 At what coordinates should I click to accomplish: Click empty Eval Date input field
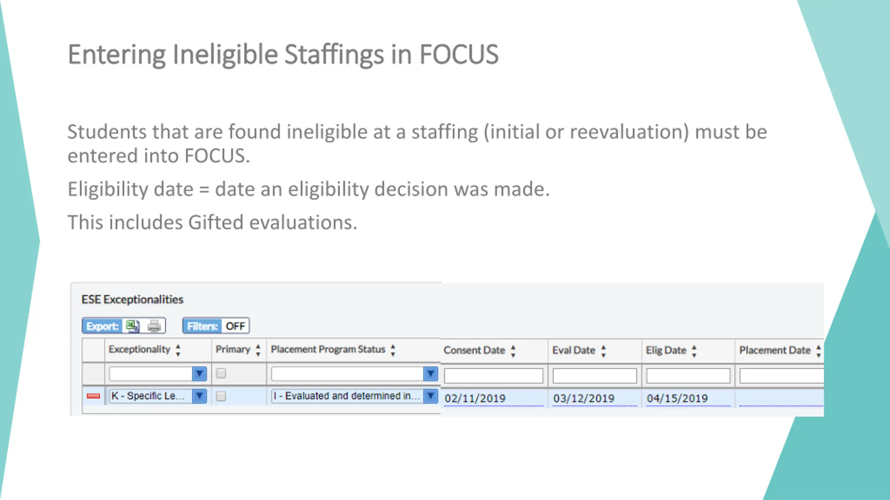(594, 376)
